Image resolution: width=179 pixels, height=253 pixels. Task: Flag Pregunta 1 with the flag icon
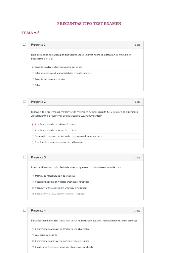point(24,45)
